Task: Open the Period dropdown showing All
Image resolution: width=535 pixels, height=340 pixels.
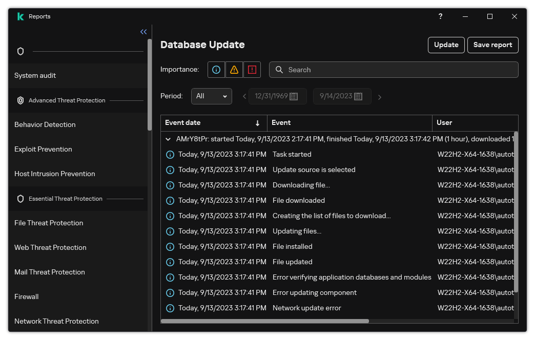Action: click(x=211, y=96)
